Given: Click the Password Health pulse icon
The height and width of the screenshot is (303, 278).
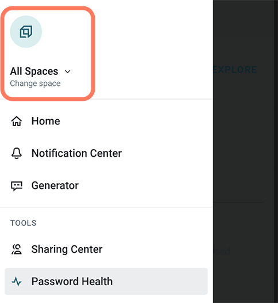Looking at the screenshot, I should tap(17, 281).
